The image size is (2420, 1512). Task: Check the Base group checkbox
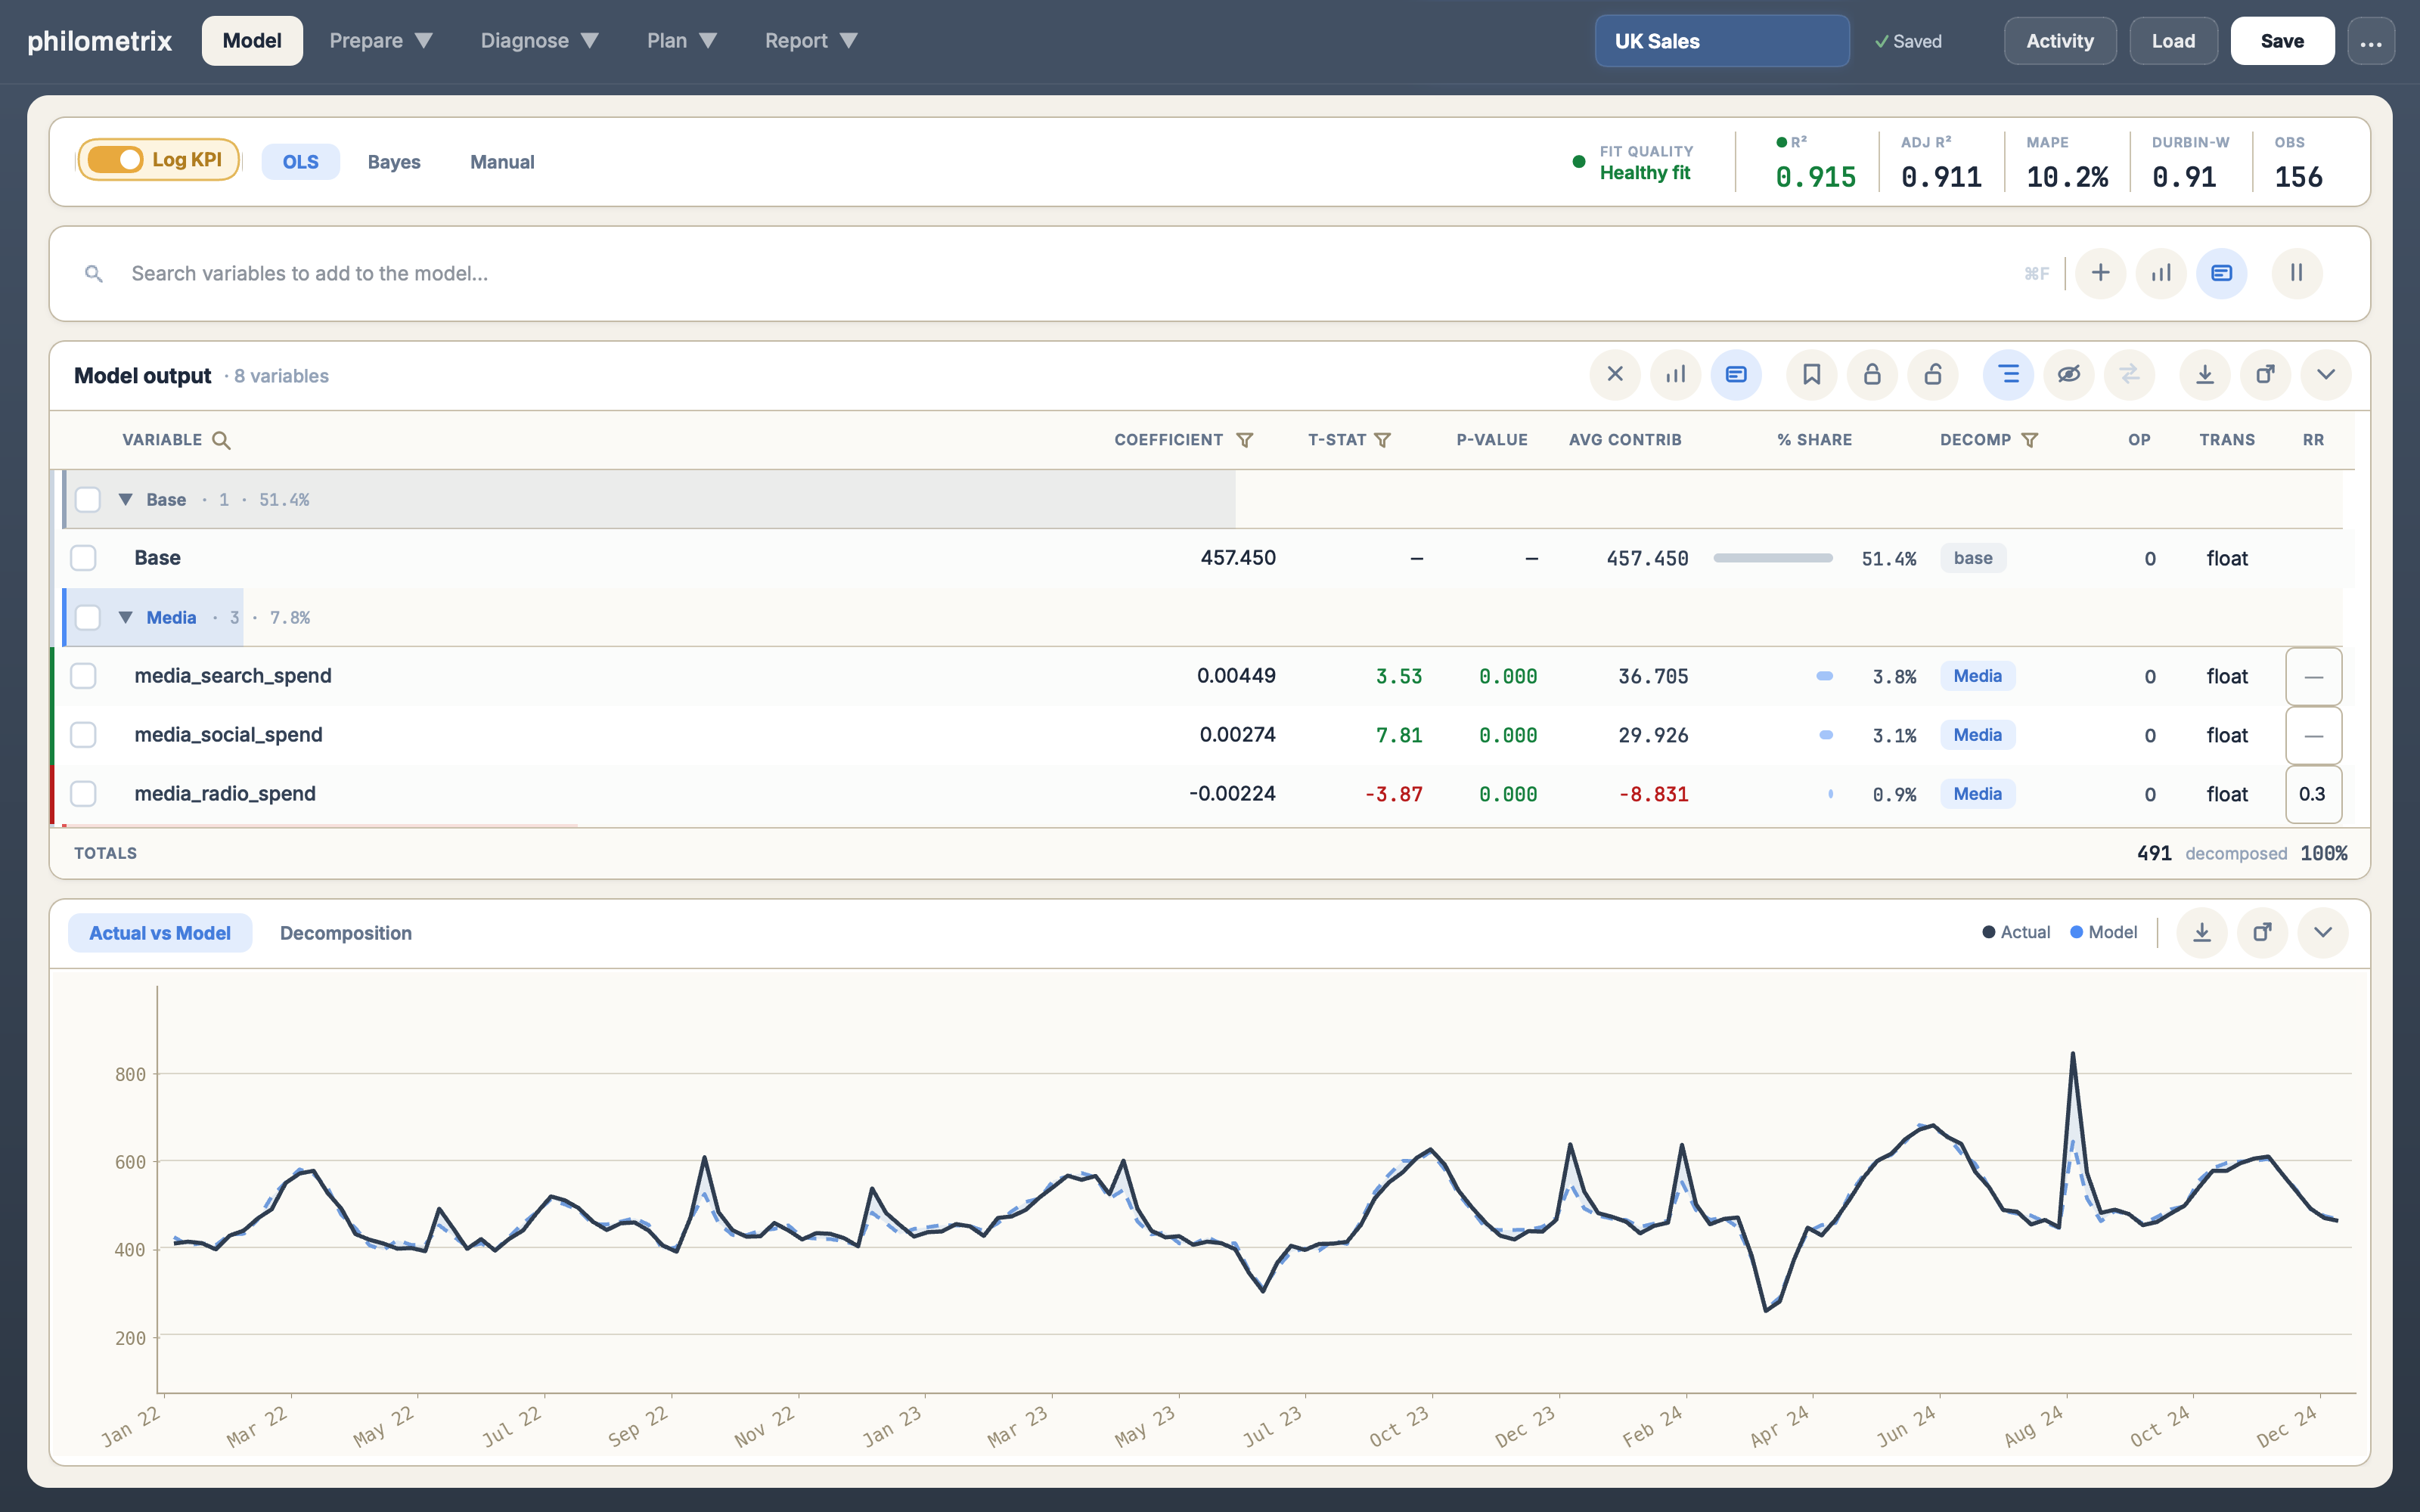click(x=88, y=499)
